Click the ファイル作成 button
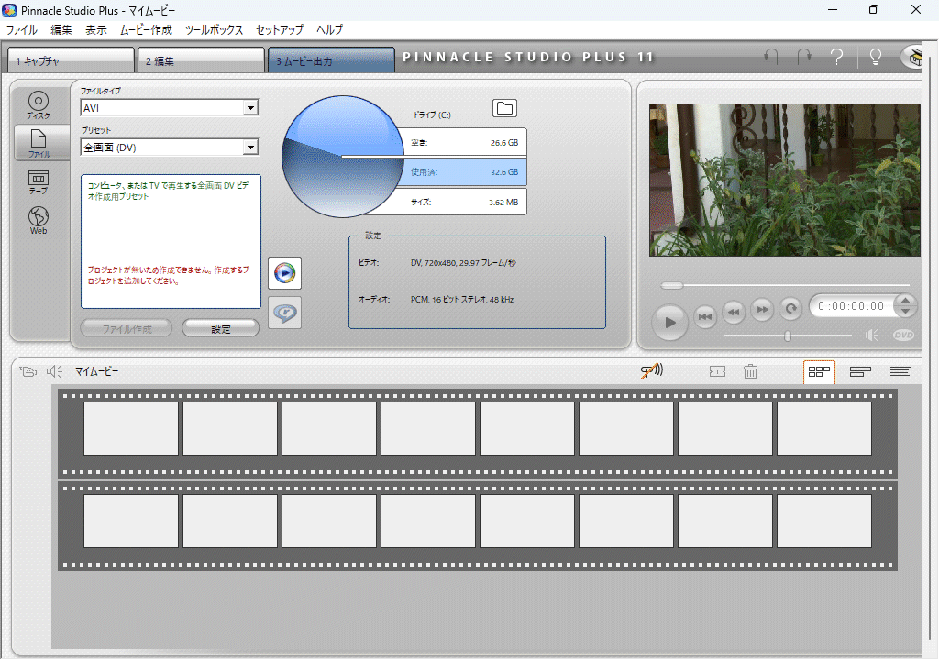The height and width of the screenshot is (660, 939). click(127, 329)
